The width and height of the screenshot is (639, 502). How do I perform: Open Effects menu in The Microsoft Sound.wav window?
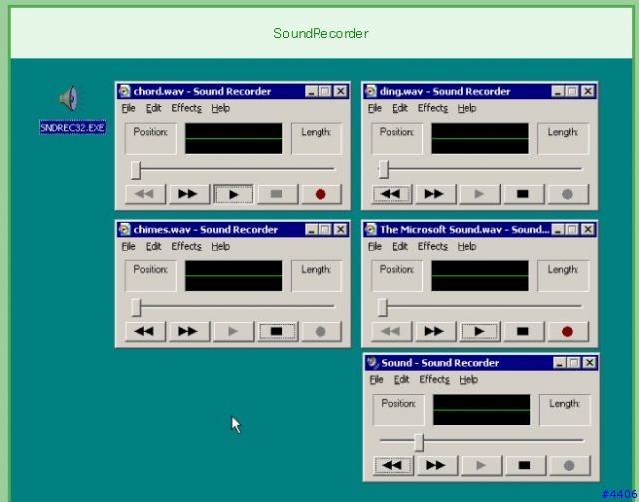[x=433, y=247]
